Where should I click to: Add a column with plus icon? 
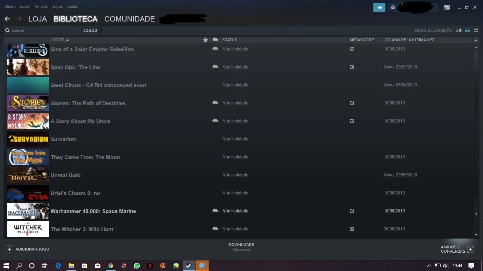click(476, 40)
